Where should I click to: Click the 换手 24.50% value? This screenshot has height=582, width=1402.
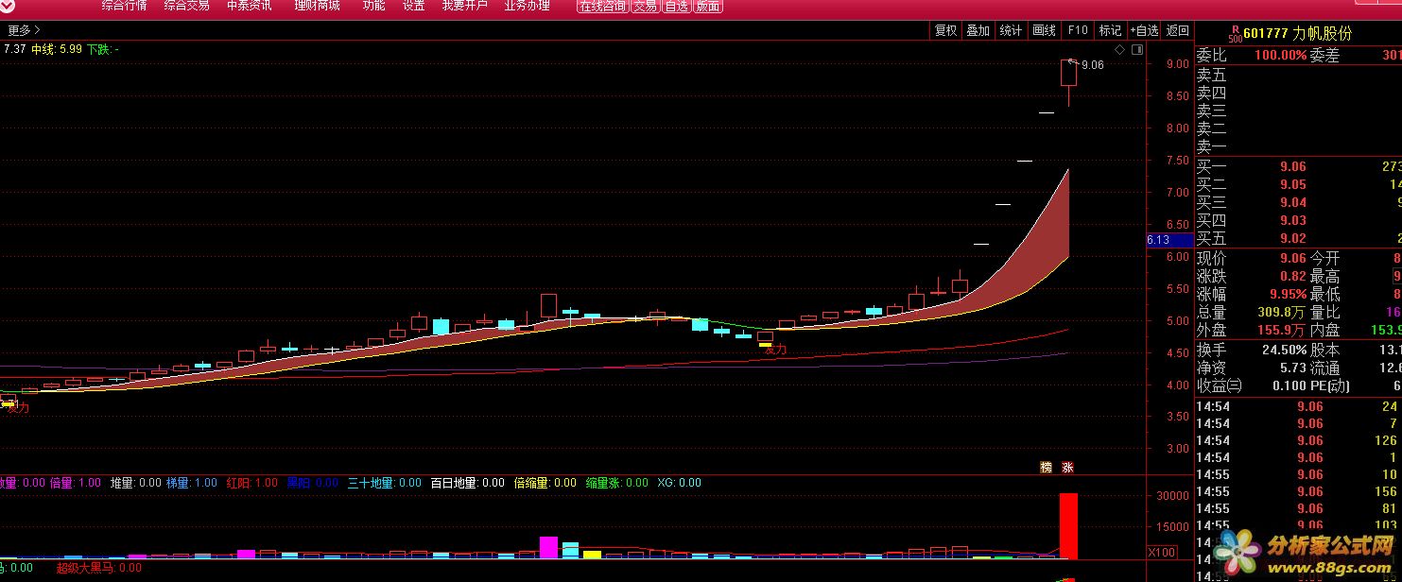[1285, 350]
